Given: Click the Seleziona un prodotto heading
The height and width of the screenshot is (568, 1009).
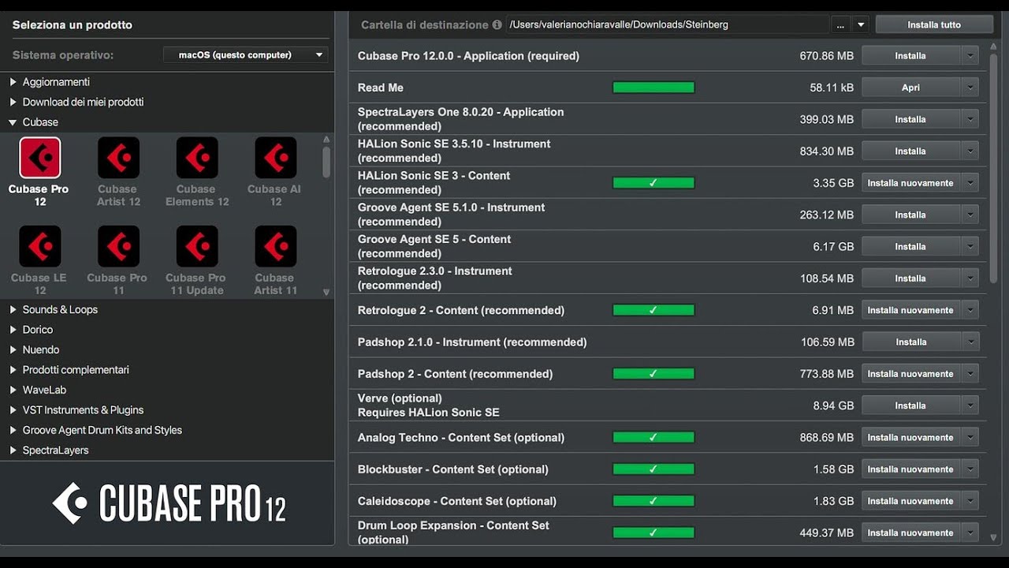Looking at the screenshot, I should [73, 25].
